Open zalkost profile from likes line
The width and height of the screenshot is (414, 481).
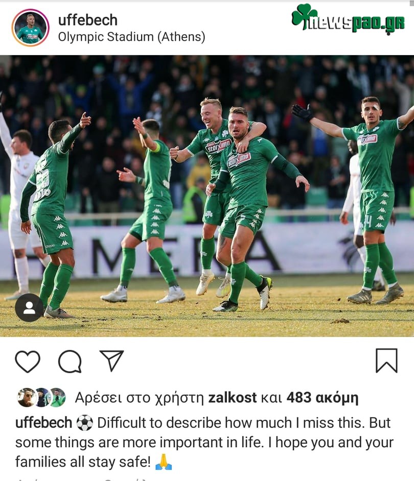point(232,398)
